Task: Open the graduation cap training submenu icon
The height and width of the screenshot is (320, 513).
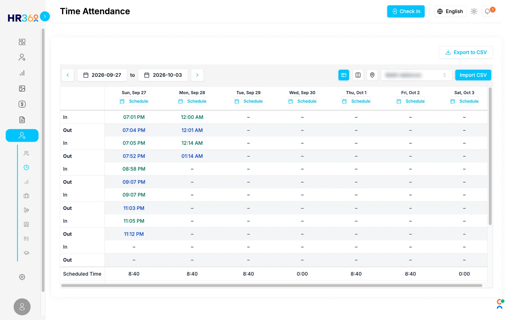Action: tap(26, 253)
